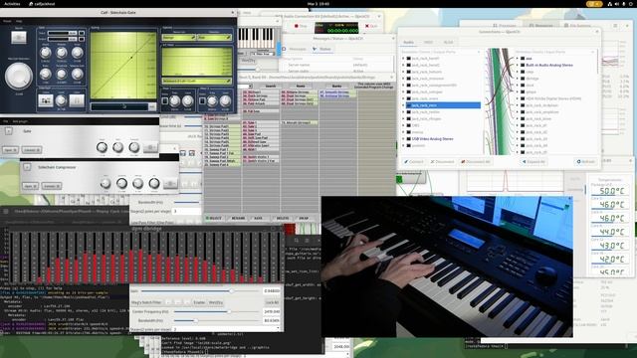Toggle the box beside the gate's lower level meter

tap(82, 39)
